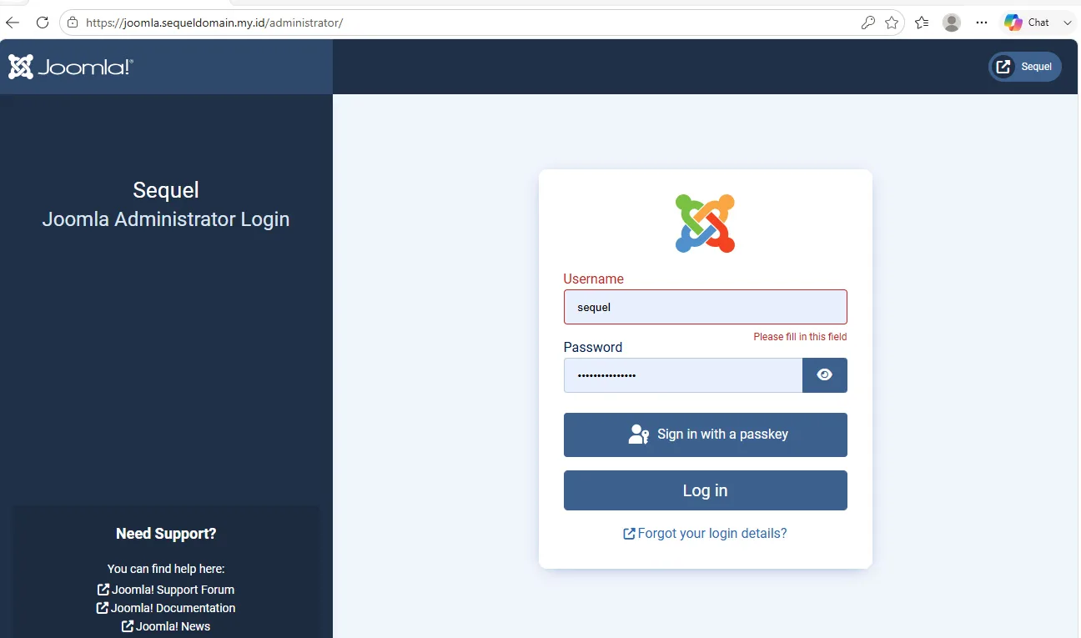
Task: Click the 'Please fill in this field' message
Action: point(800,337)
